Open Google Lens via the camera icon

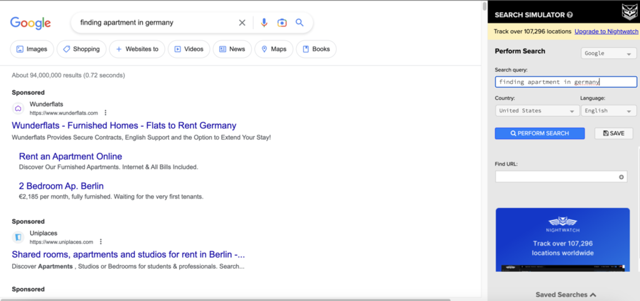tap(282, 22)
